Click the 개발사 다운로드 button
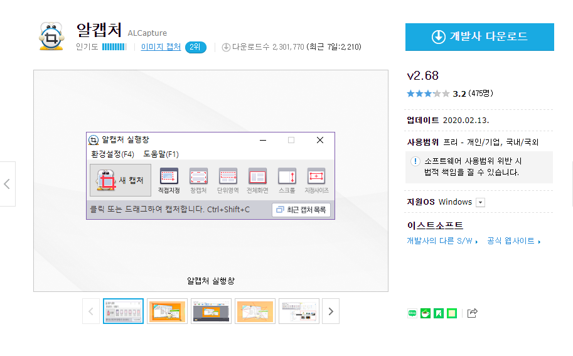Screen dimensions: 573x356 point(479,37)
